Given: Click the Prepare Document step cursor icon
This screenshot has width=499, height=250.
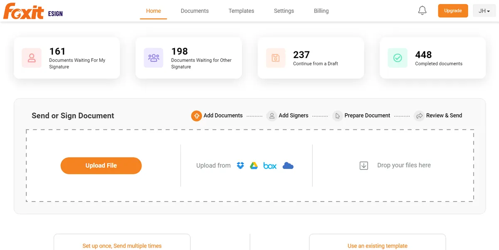Looking at the screenshot, I should coord(337,116).
